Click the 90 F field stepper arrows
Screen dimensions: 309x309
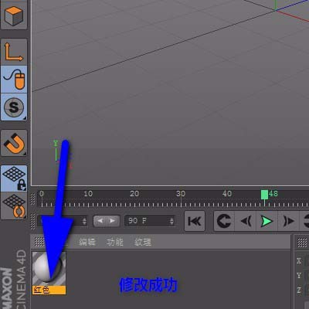(171, 221)
